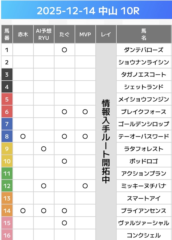Select horse number 5 red badge

(x=7, y=99)
